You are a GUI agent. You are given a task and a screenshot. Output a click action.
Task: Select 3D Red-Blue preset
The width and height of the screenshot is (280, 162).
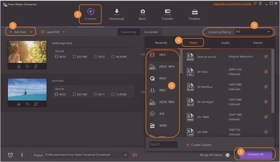pos(228,87)
